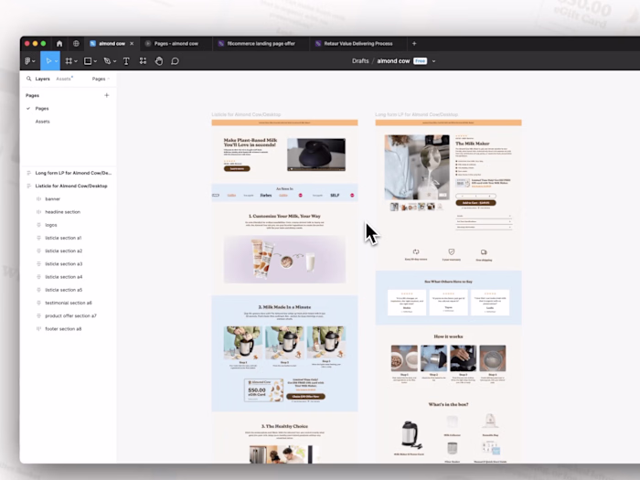Image resolution: width=640 pixels, height=480 pixels.
Task: Switch to the Assets tab
Action: pyautogui.click(x=64, y=79)
